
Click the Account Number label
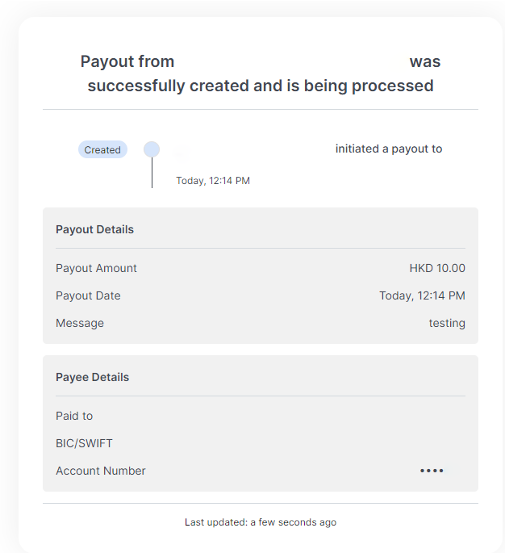[101, 471]
